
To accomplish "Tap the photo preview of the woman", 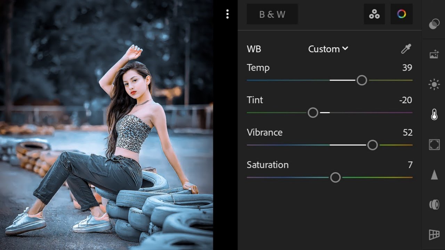I will pyautogui.click(x=106, y=125).
